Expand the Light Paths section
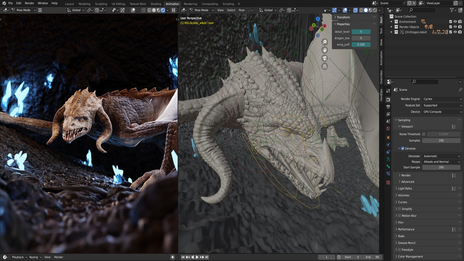This screenshot has width=464, height=261. tap(405, 188)
